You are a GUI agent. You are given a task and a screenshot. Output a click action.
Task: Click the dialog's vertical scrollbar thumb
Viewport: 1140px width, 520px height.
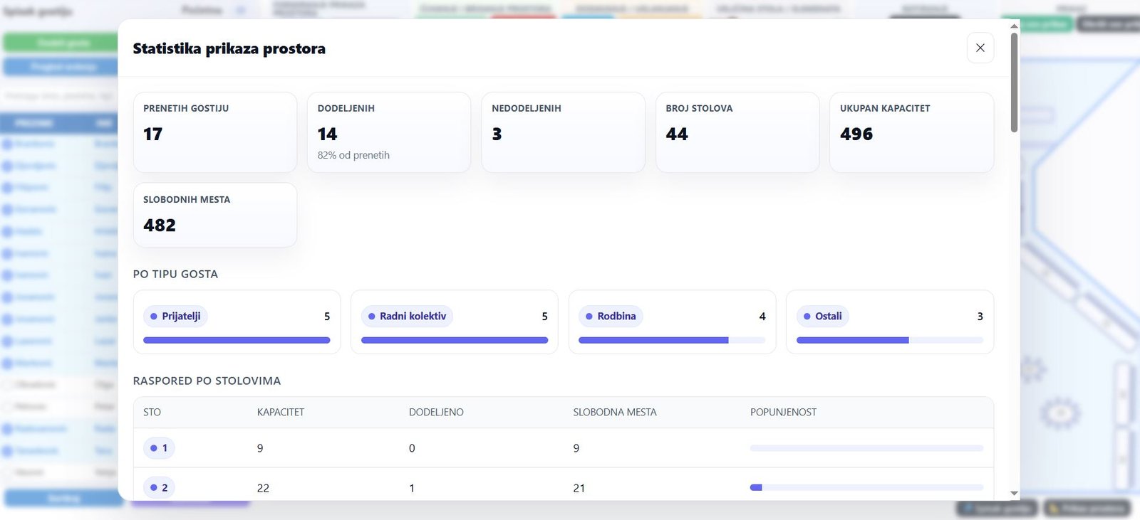pos(1014,82)
